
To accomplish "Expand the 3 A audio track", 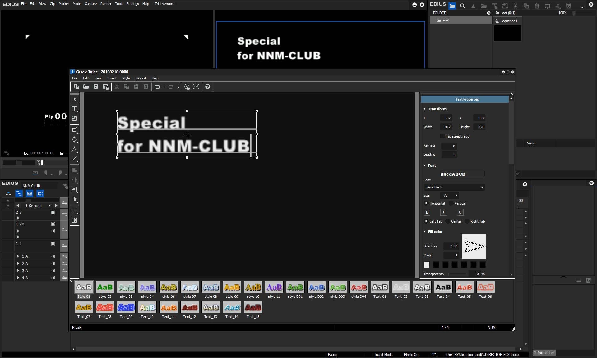I will pyautogui.click(x=18, y=271).
